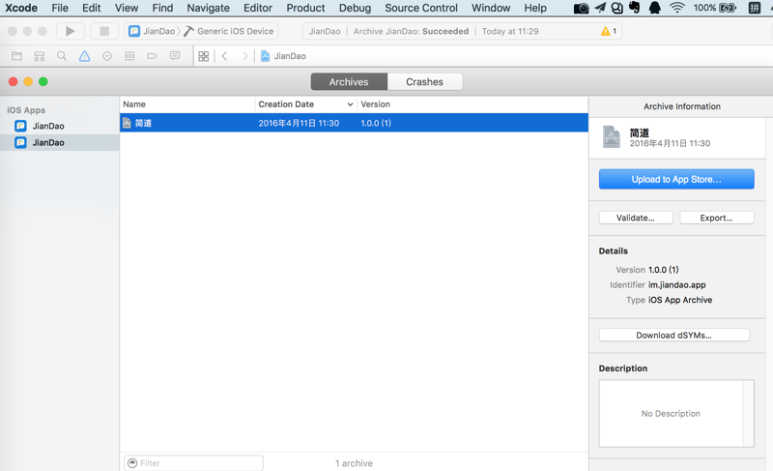Click the Export button
Image resolution: width=773 pixels, height=471 pixels.
click(717, 218)
